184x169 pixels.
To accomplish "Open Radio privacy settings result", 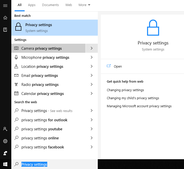I will (49, 84).
